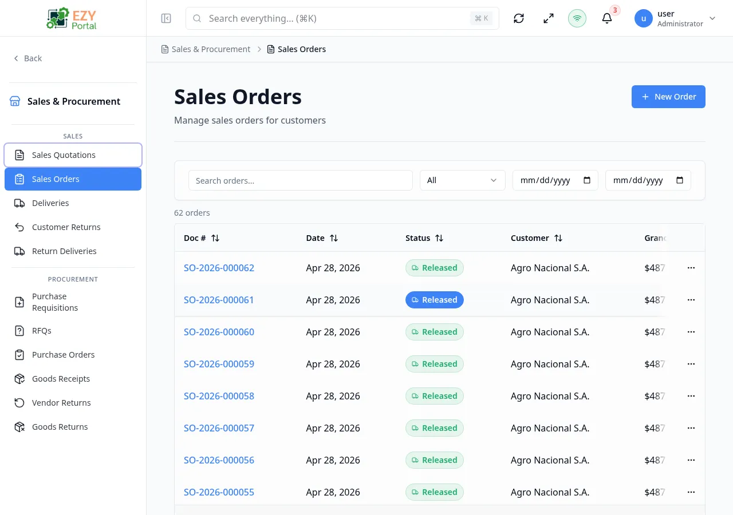This screenshot has width=733, height=515.
Task: Open order SO-2026-000055 link
Action: (219, 492)
